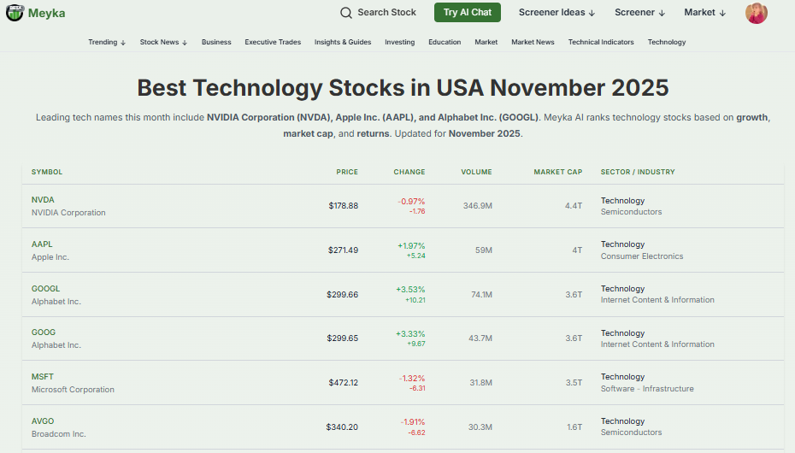
Task: Click the +3.33% change value
Action: pos(410,334)
